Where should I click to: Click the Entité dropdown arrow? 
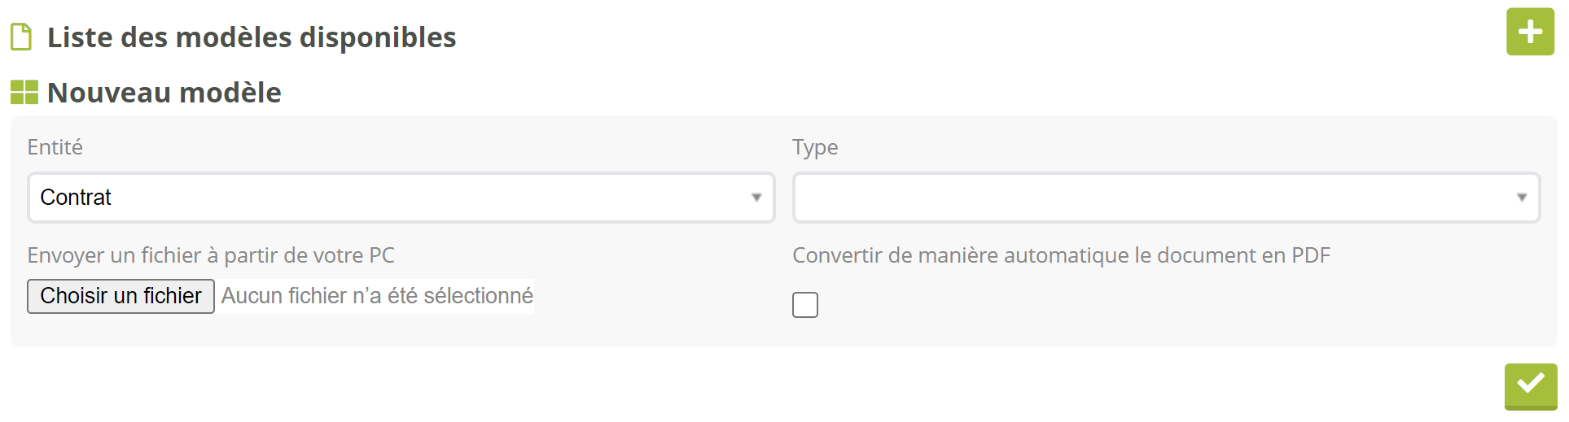(756, 198)
